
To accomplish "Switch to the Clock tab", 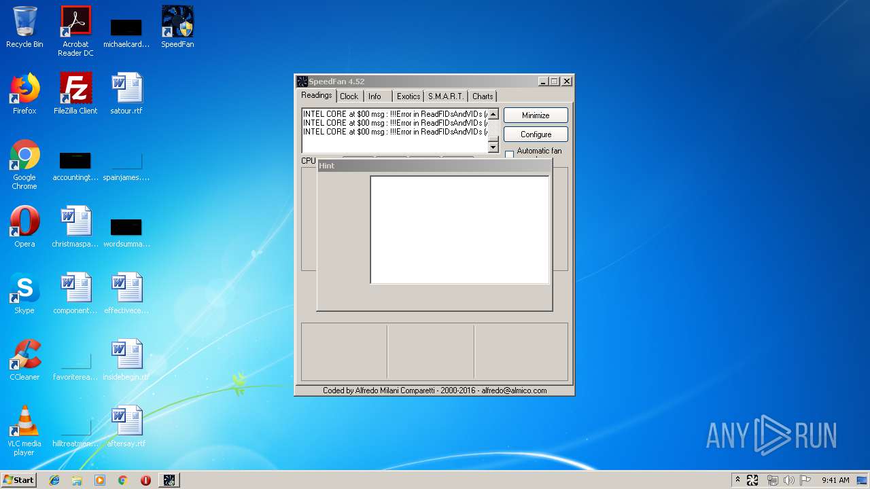I will click(349, 96).
